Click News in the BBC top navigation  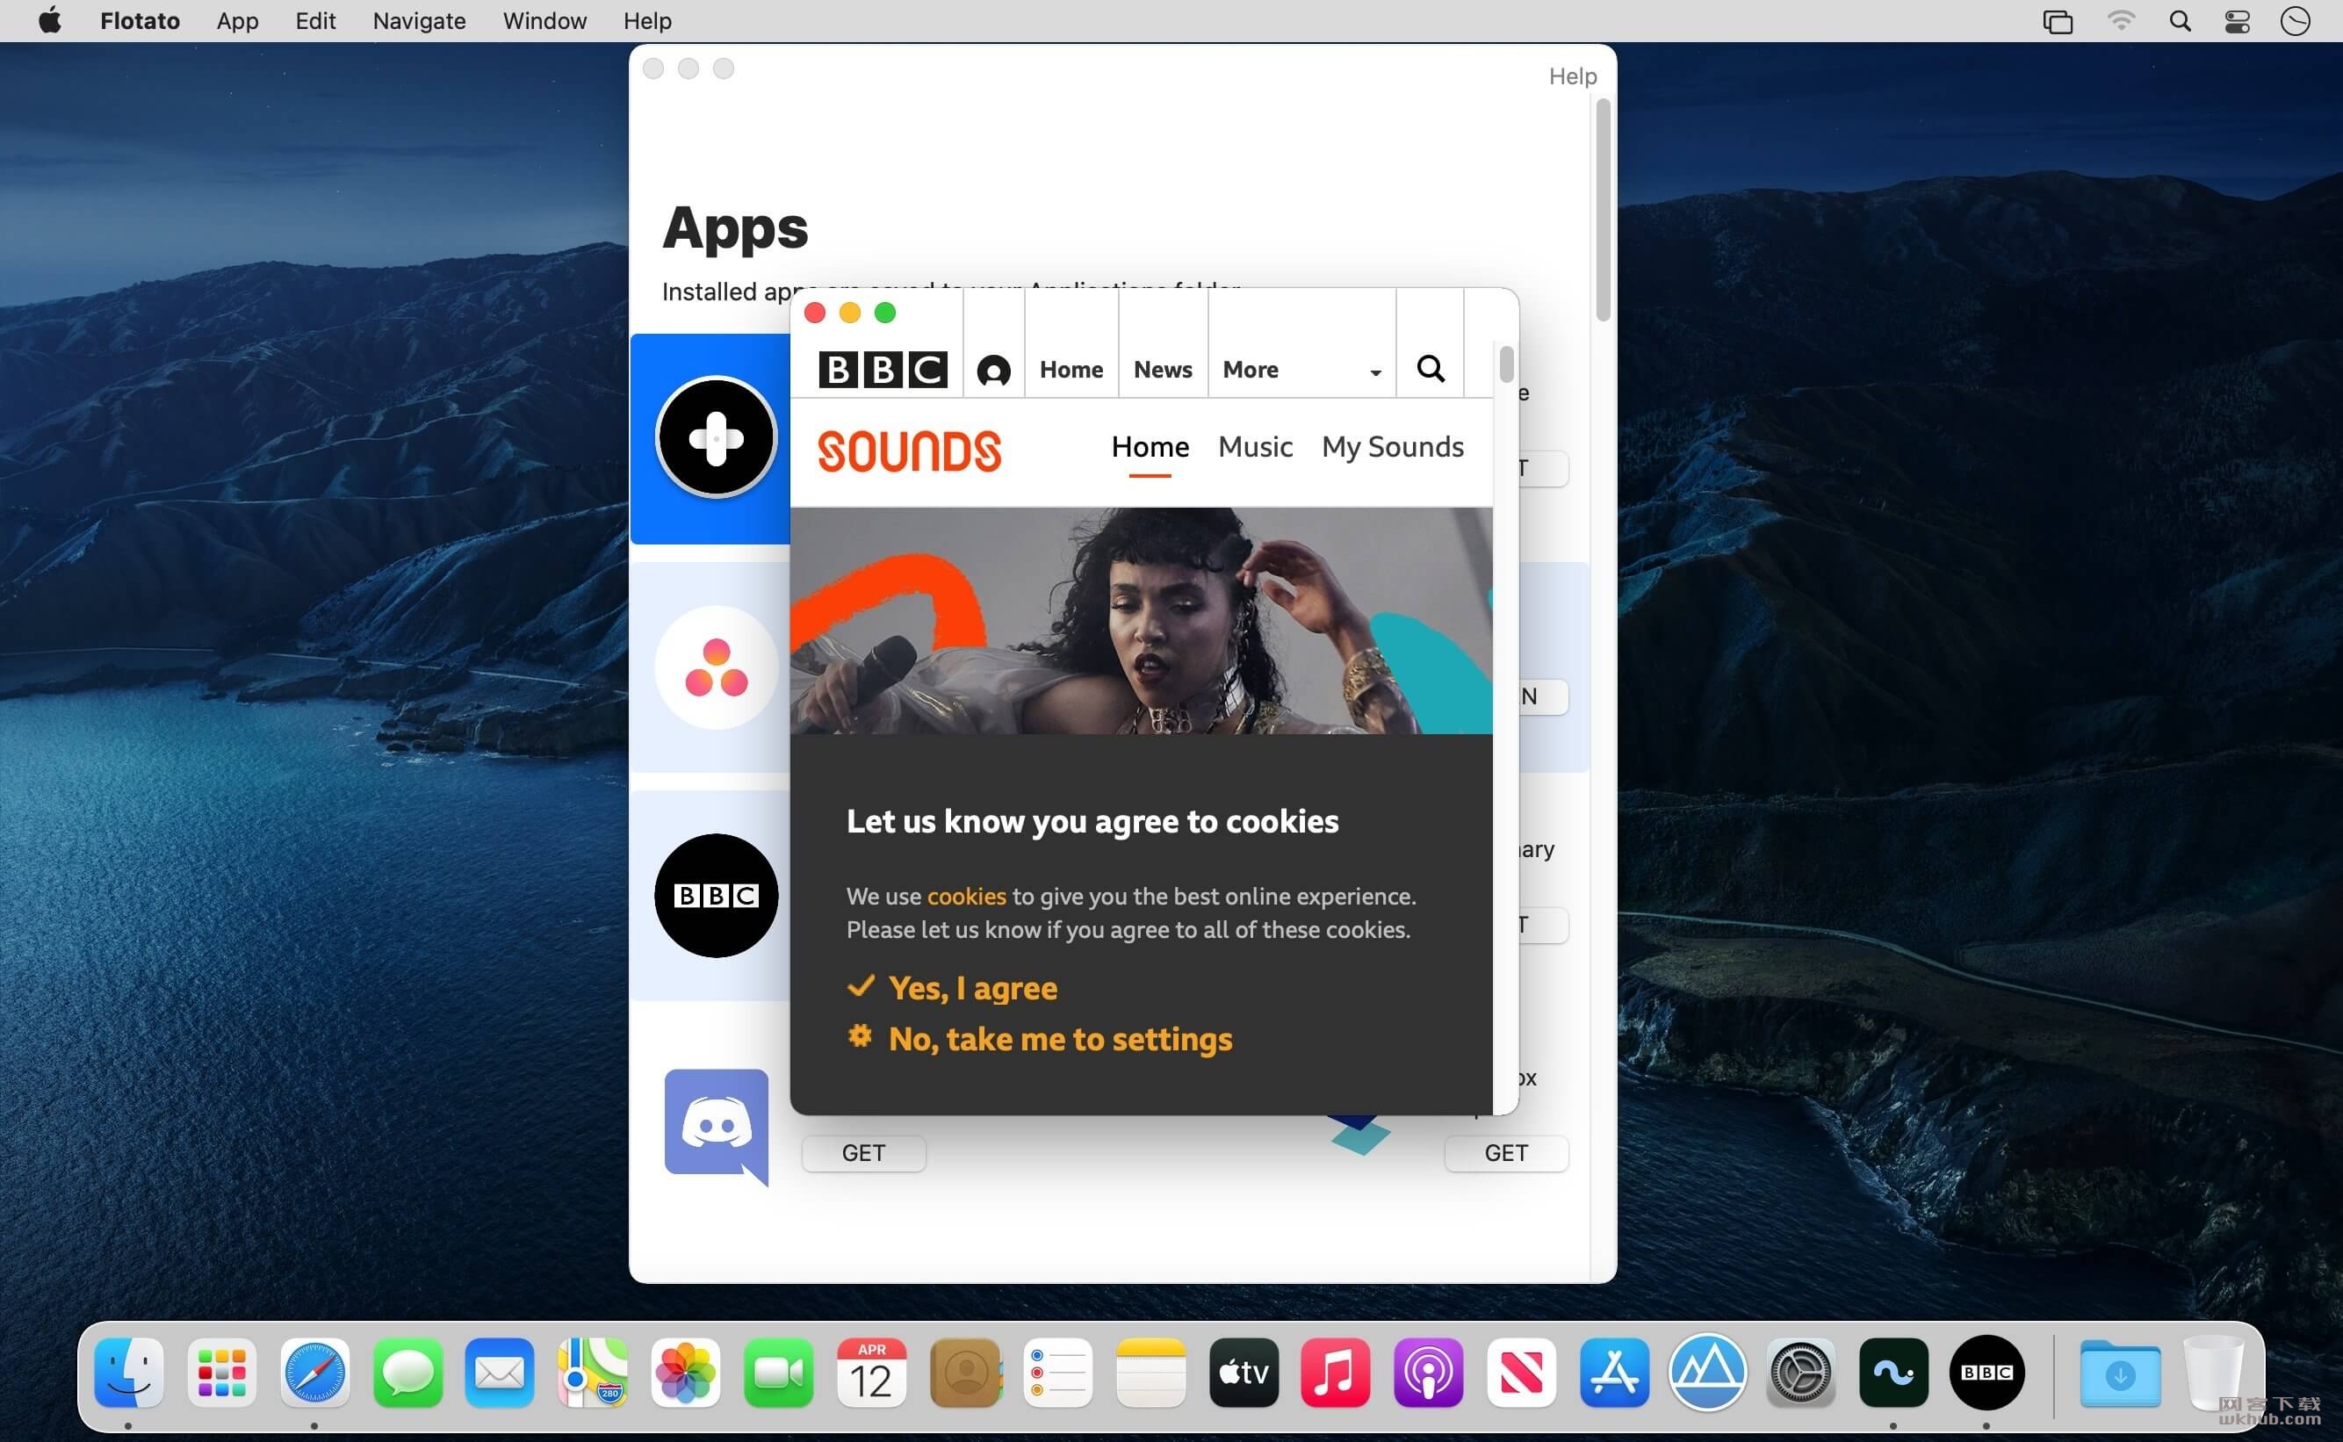pyautogui.click(x=1163, y=369)
